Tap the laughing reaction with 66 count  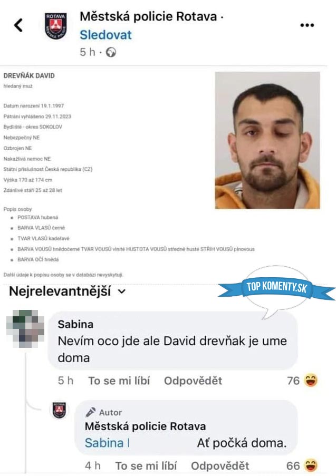(x=311, y=465)
